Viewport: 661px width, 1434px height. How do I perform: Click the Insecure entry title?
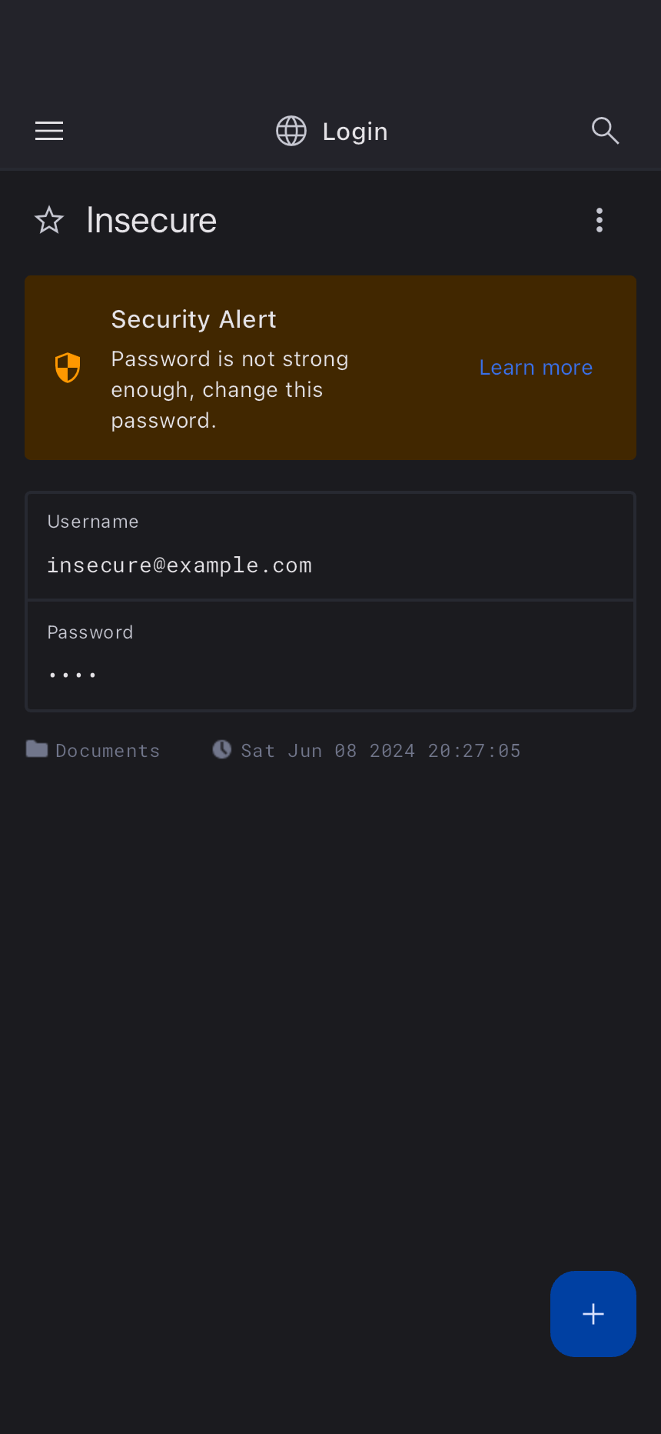tap(151, 221)
